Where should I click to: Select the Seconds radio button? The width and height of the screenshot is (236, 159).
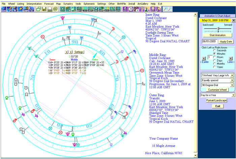214,50
